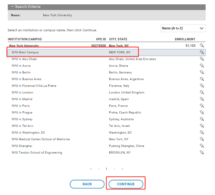The image size is (215, 195).
Task: Pin the NYU Tandon School of Engineering row
Action: pos(202,153)
